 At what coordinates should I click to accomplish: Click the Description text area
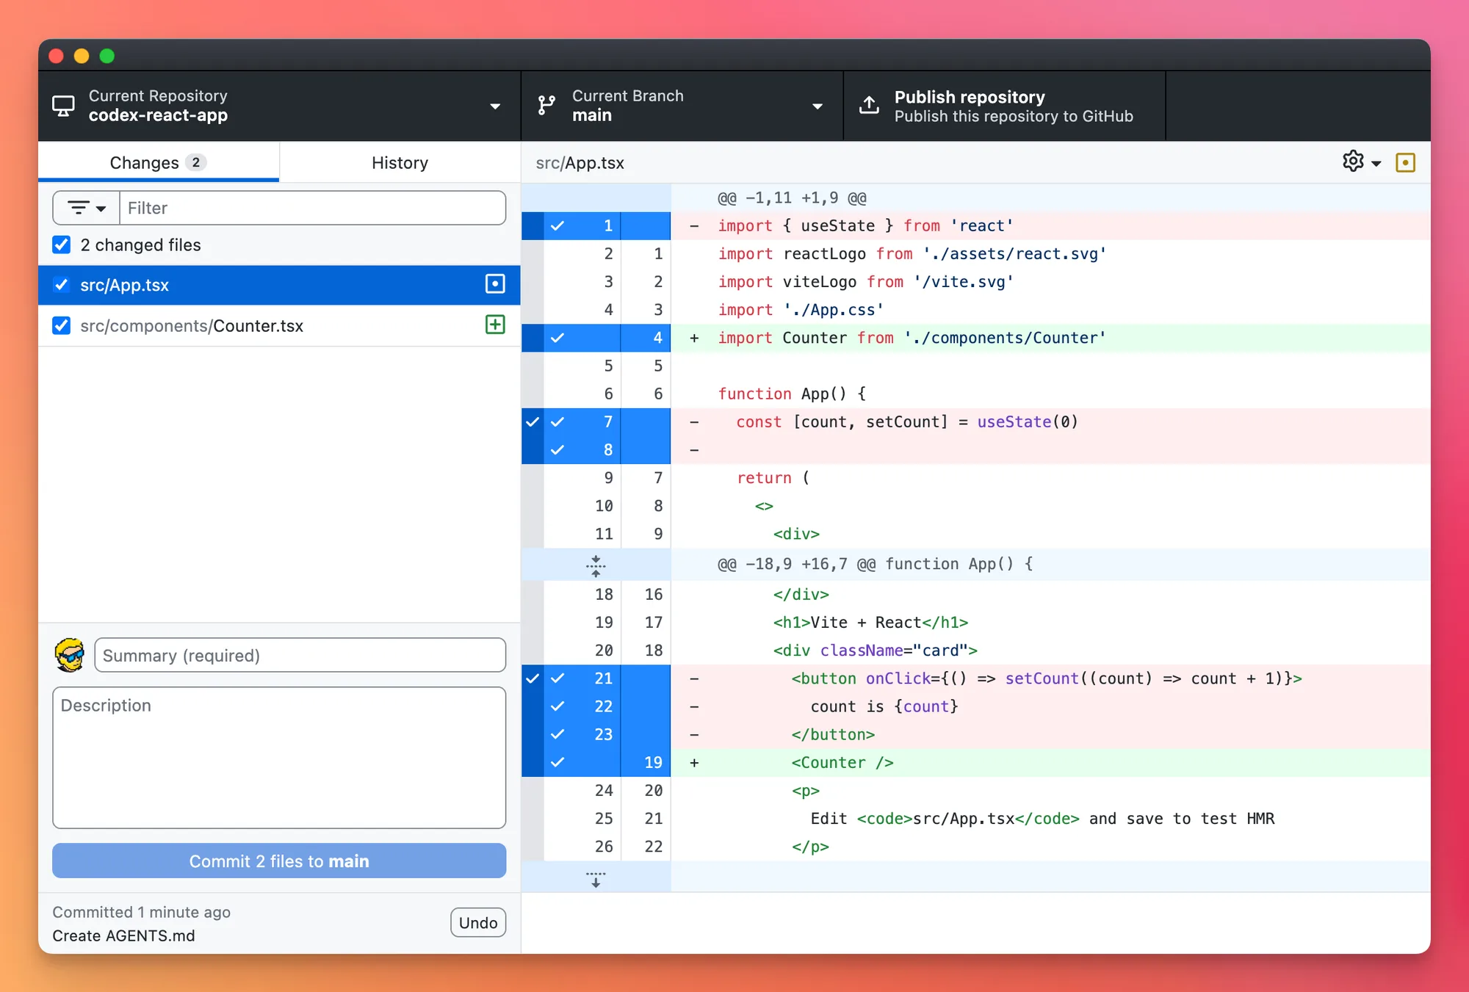tap(279, 758)
